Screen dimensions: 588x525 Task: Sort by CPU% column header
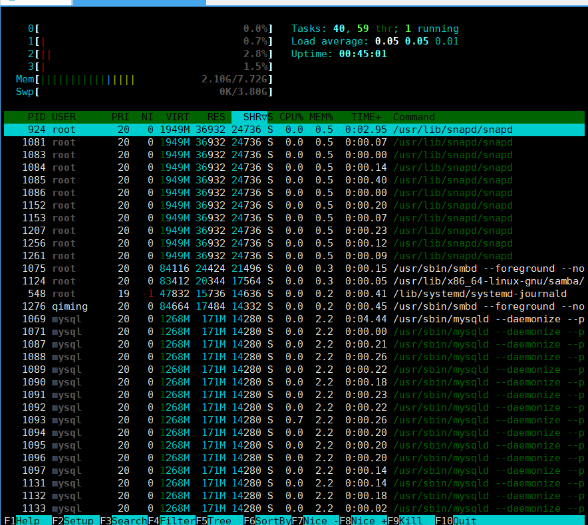point(291,117)
